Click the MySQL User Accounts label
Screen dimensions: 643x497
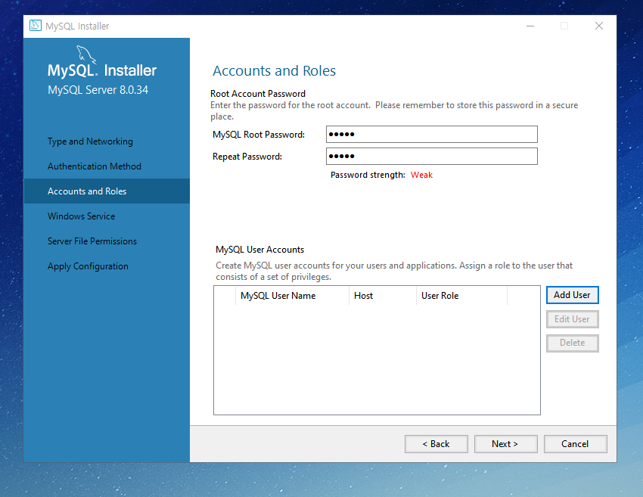click(x=260, y=250)
